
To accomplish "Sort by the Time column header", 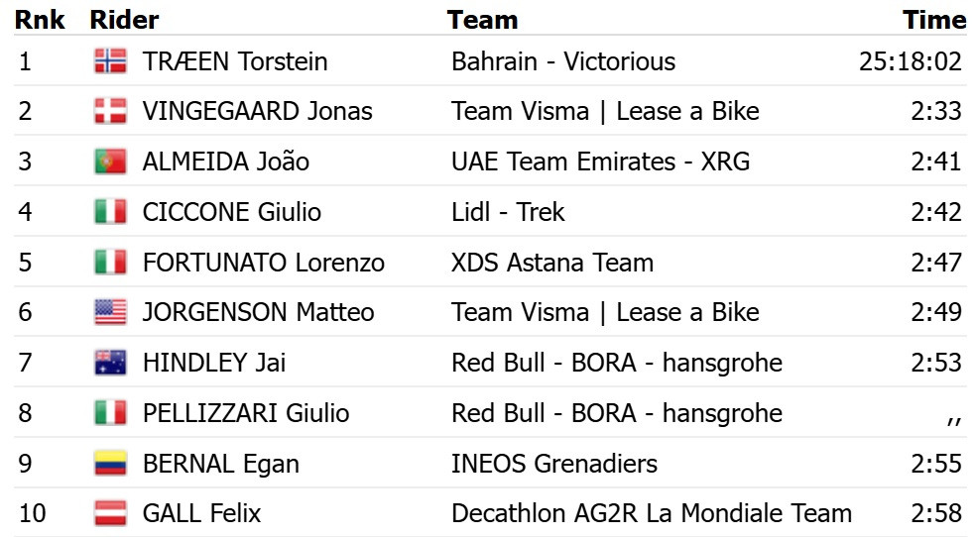I will click(x=934, y=20).
